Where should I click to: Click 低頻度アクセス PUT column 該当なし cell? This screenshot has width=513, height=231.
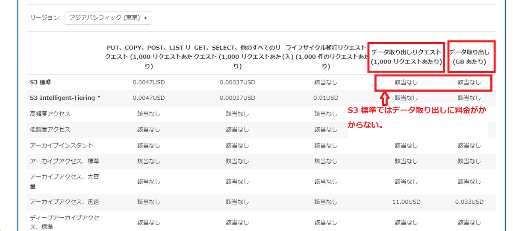pos(149,130)
